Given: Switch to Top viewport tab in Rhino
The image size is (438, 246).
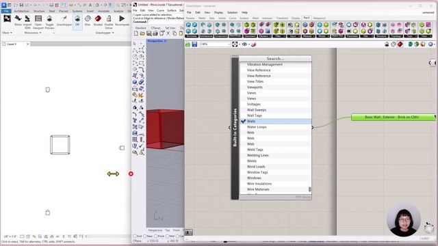Looking at the screenshot, I should 167,230.
